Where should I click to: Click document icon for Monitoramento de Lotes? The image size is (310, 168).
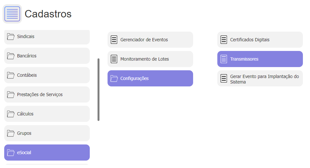point(114,59)
